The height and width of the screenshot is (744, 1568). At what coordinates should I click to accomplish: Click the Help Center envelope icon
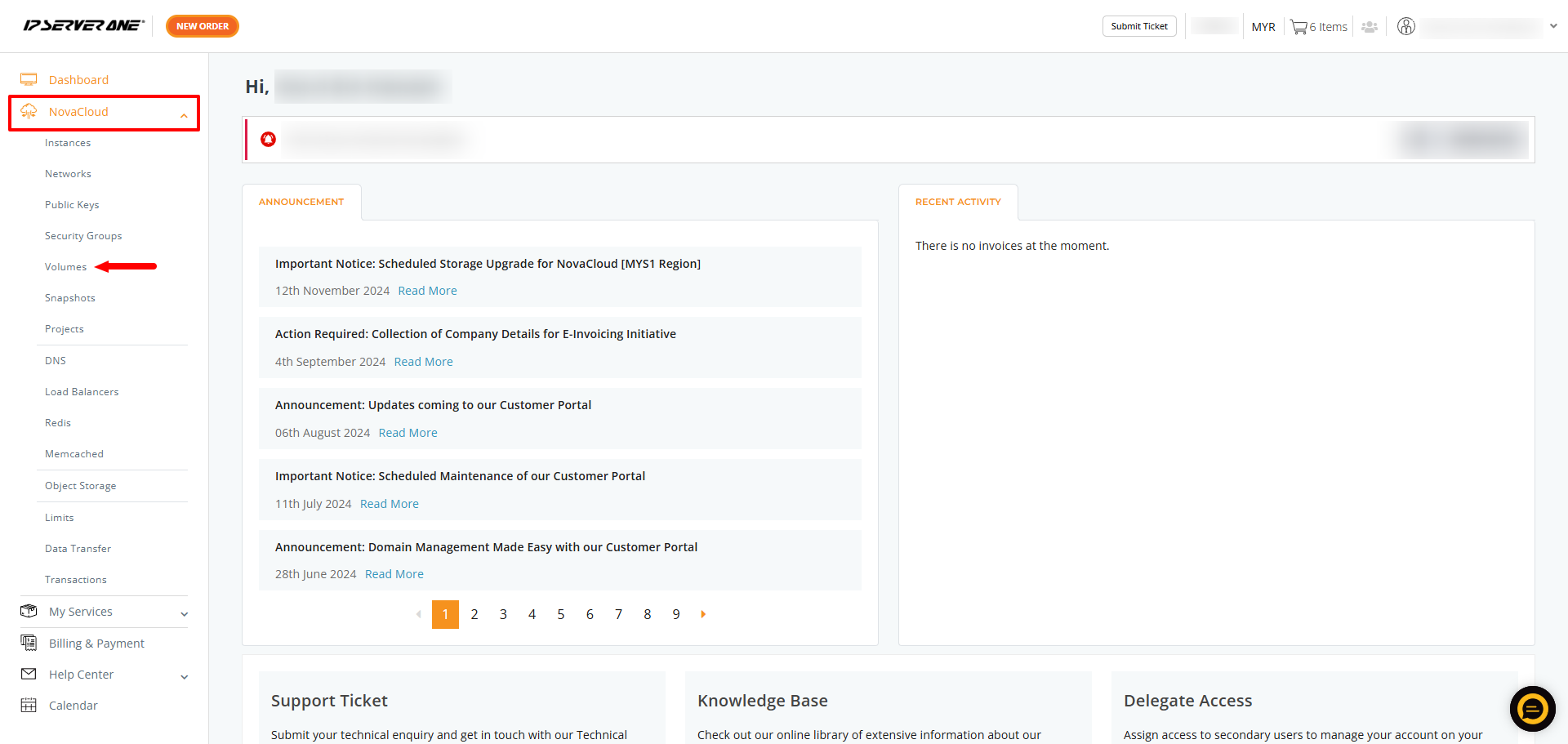[29, 674]
